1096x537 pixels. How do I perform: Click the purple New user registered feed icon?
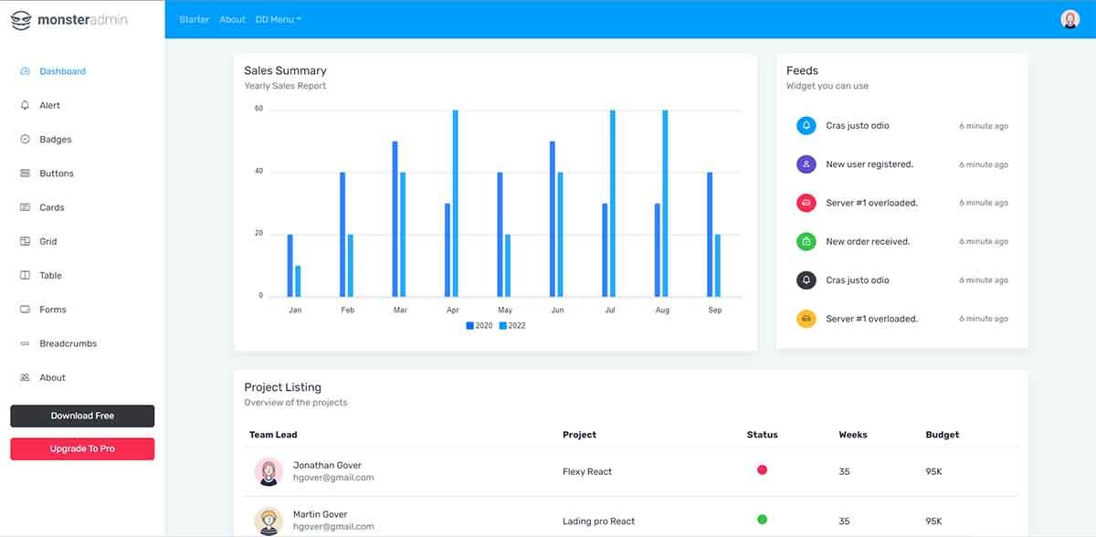pos(806,164)
